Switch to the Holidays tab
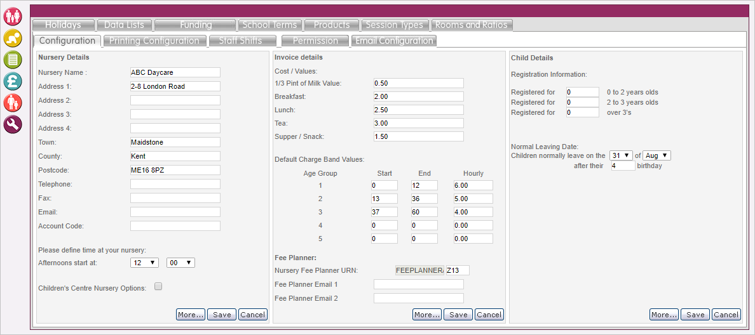This screenshot has width=755, height=335. pos(63,25)
